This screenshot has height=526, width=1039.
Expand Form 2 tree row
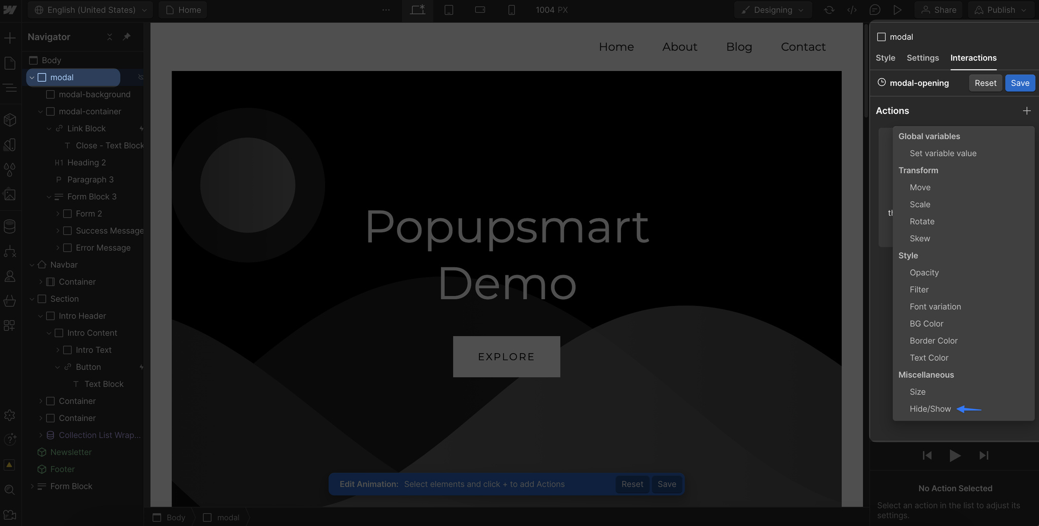click(x=58, y=214)
